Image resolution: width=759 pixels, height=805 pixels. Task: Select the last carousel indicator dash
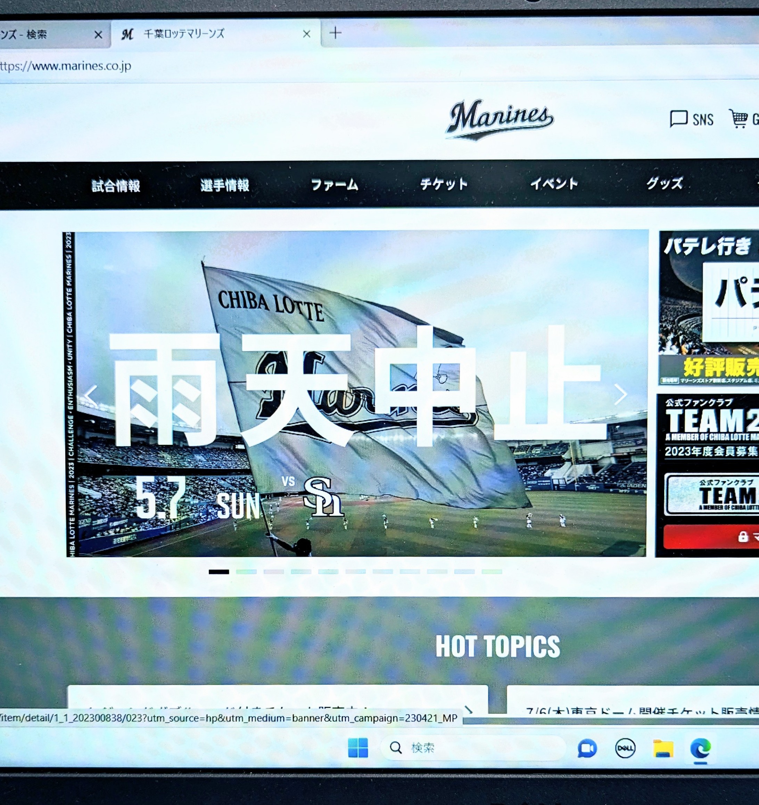[x=492, y=571]
